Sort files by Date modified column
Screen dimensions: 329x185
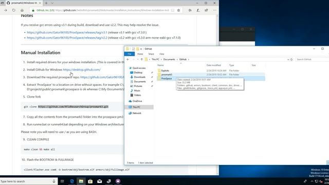pos(213,65)
